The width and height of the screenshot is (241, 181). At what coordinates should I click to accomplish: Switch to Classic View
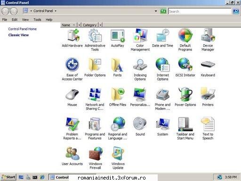coord(18,35)
